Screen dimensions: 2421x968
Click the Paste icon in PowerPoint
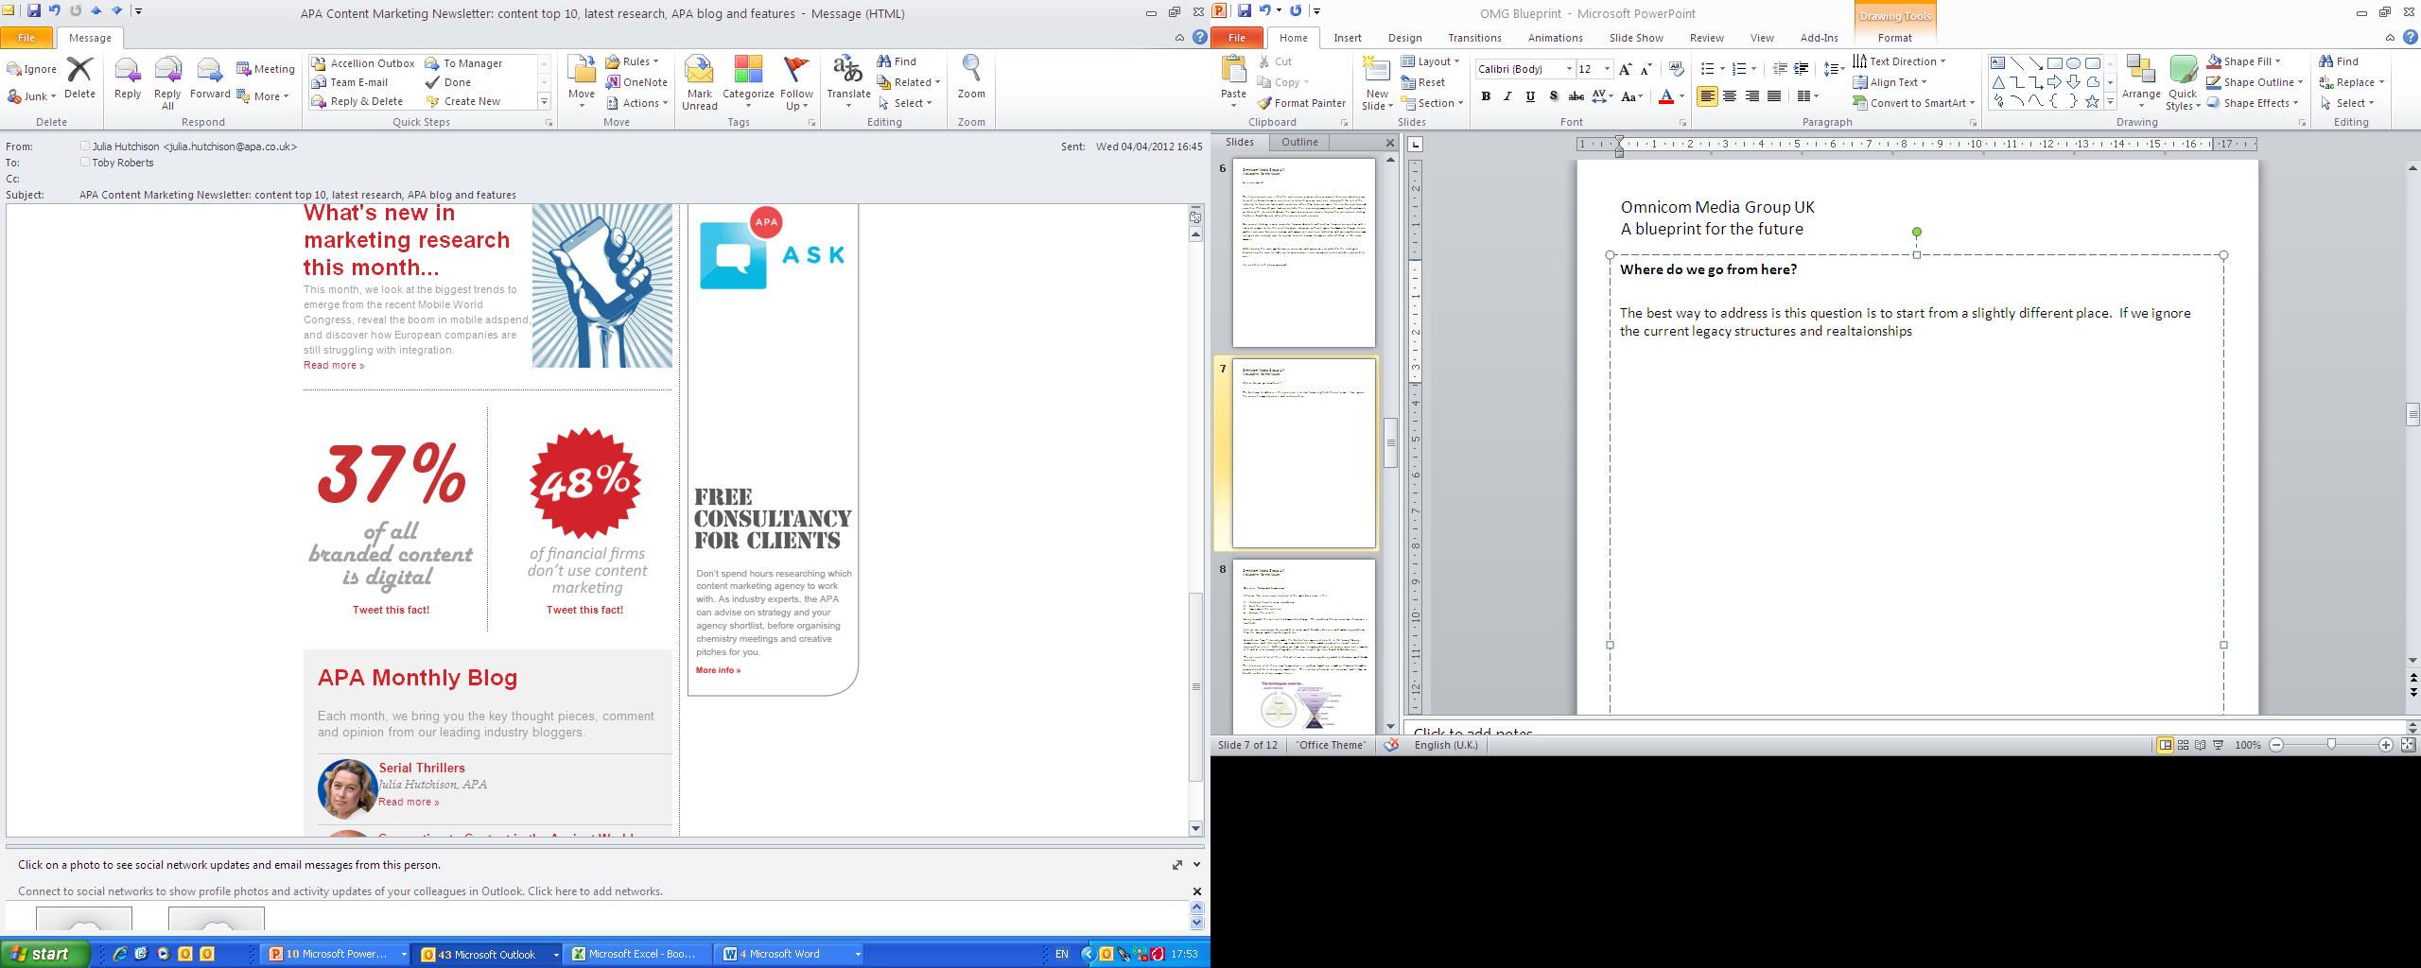click(1233, 70)
